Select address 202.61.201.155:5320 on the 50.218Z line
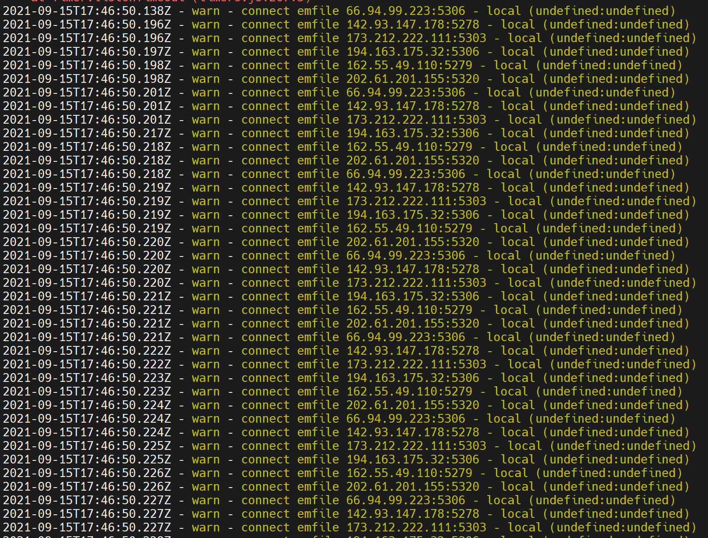Image resolution: width=708 pixels, height=538 pixels. pyautogui.click(x=413, y=160)
